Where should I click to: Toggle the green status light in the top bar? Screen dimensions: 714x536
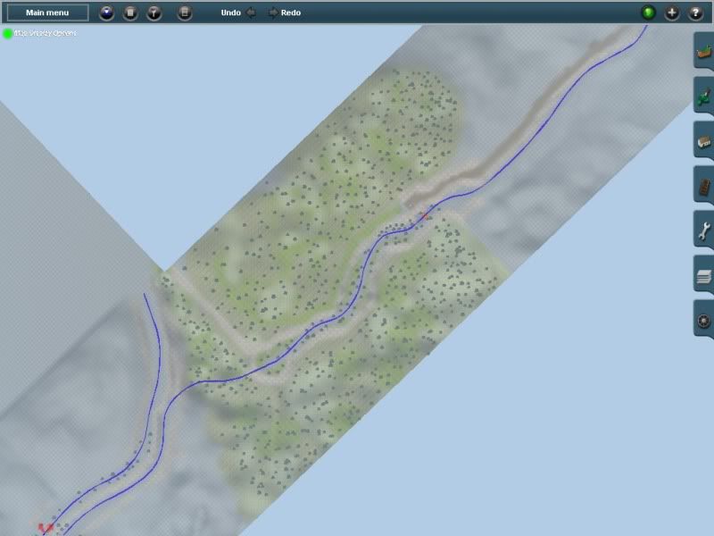tap(650, 13)
